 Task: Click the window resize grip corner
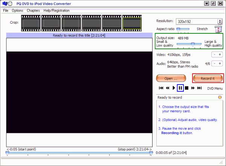(221, 162)
